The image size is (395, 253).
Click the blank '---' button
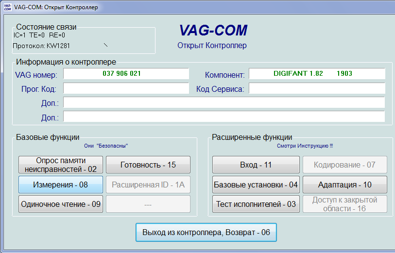pyautogui.click(x=148, y=204)
